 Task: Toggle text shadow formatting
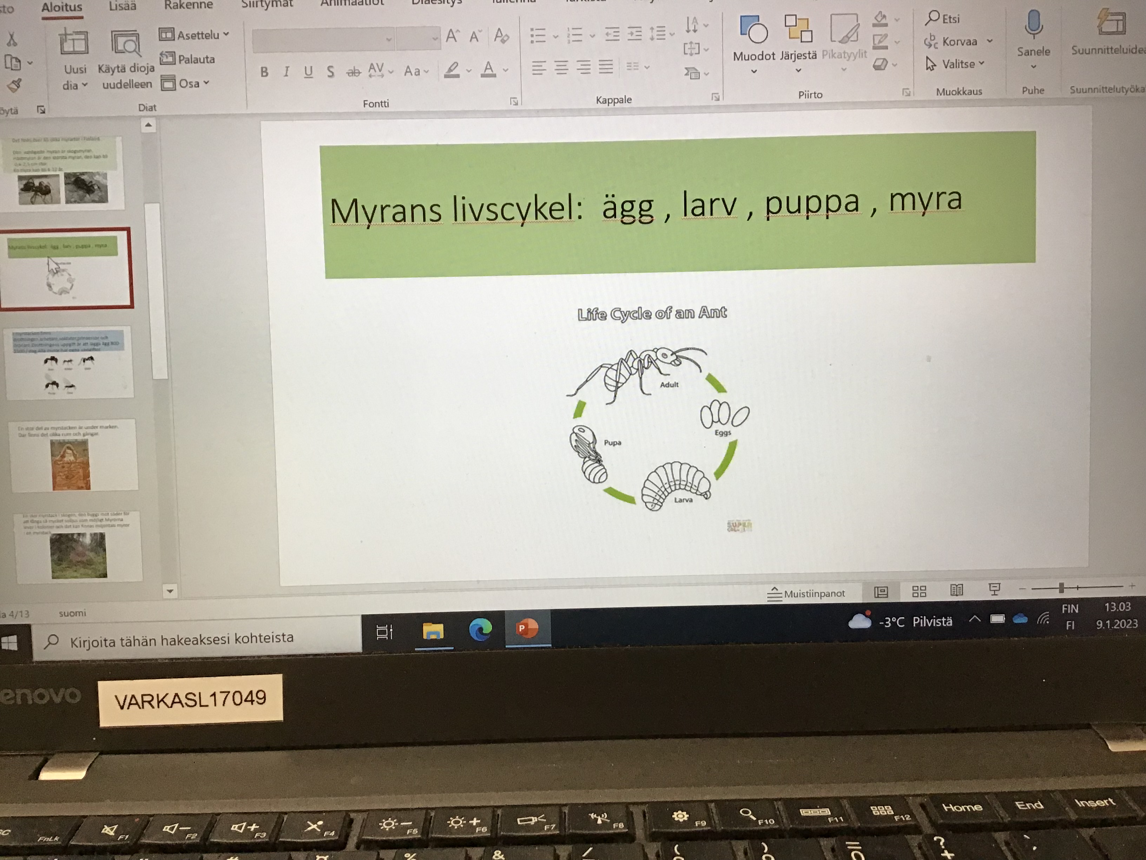pos(330,72)
